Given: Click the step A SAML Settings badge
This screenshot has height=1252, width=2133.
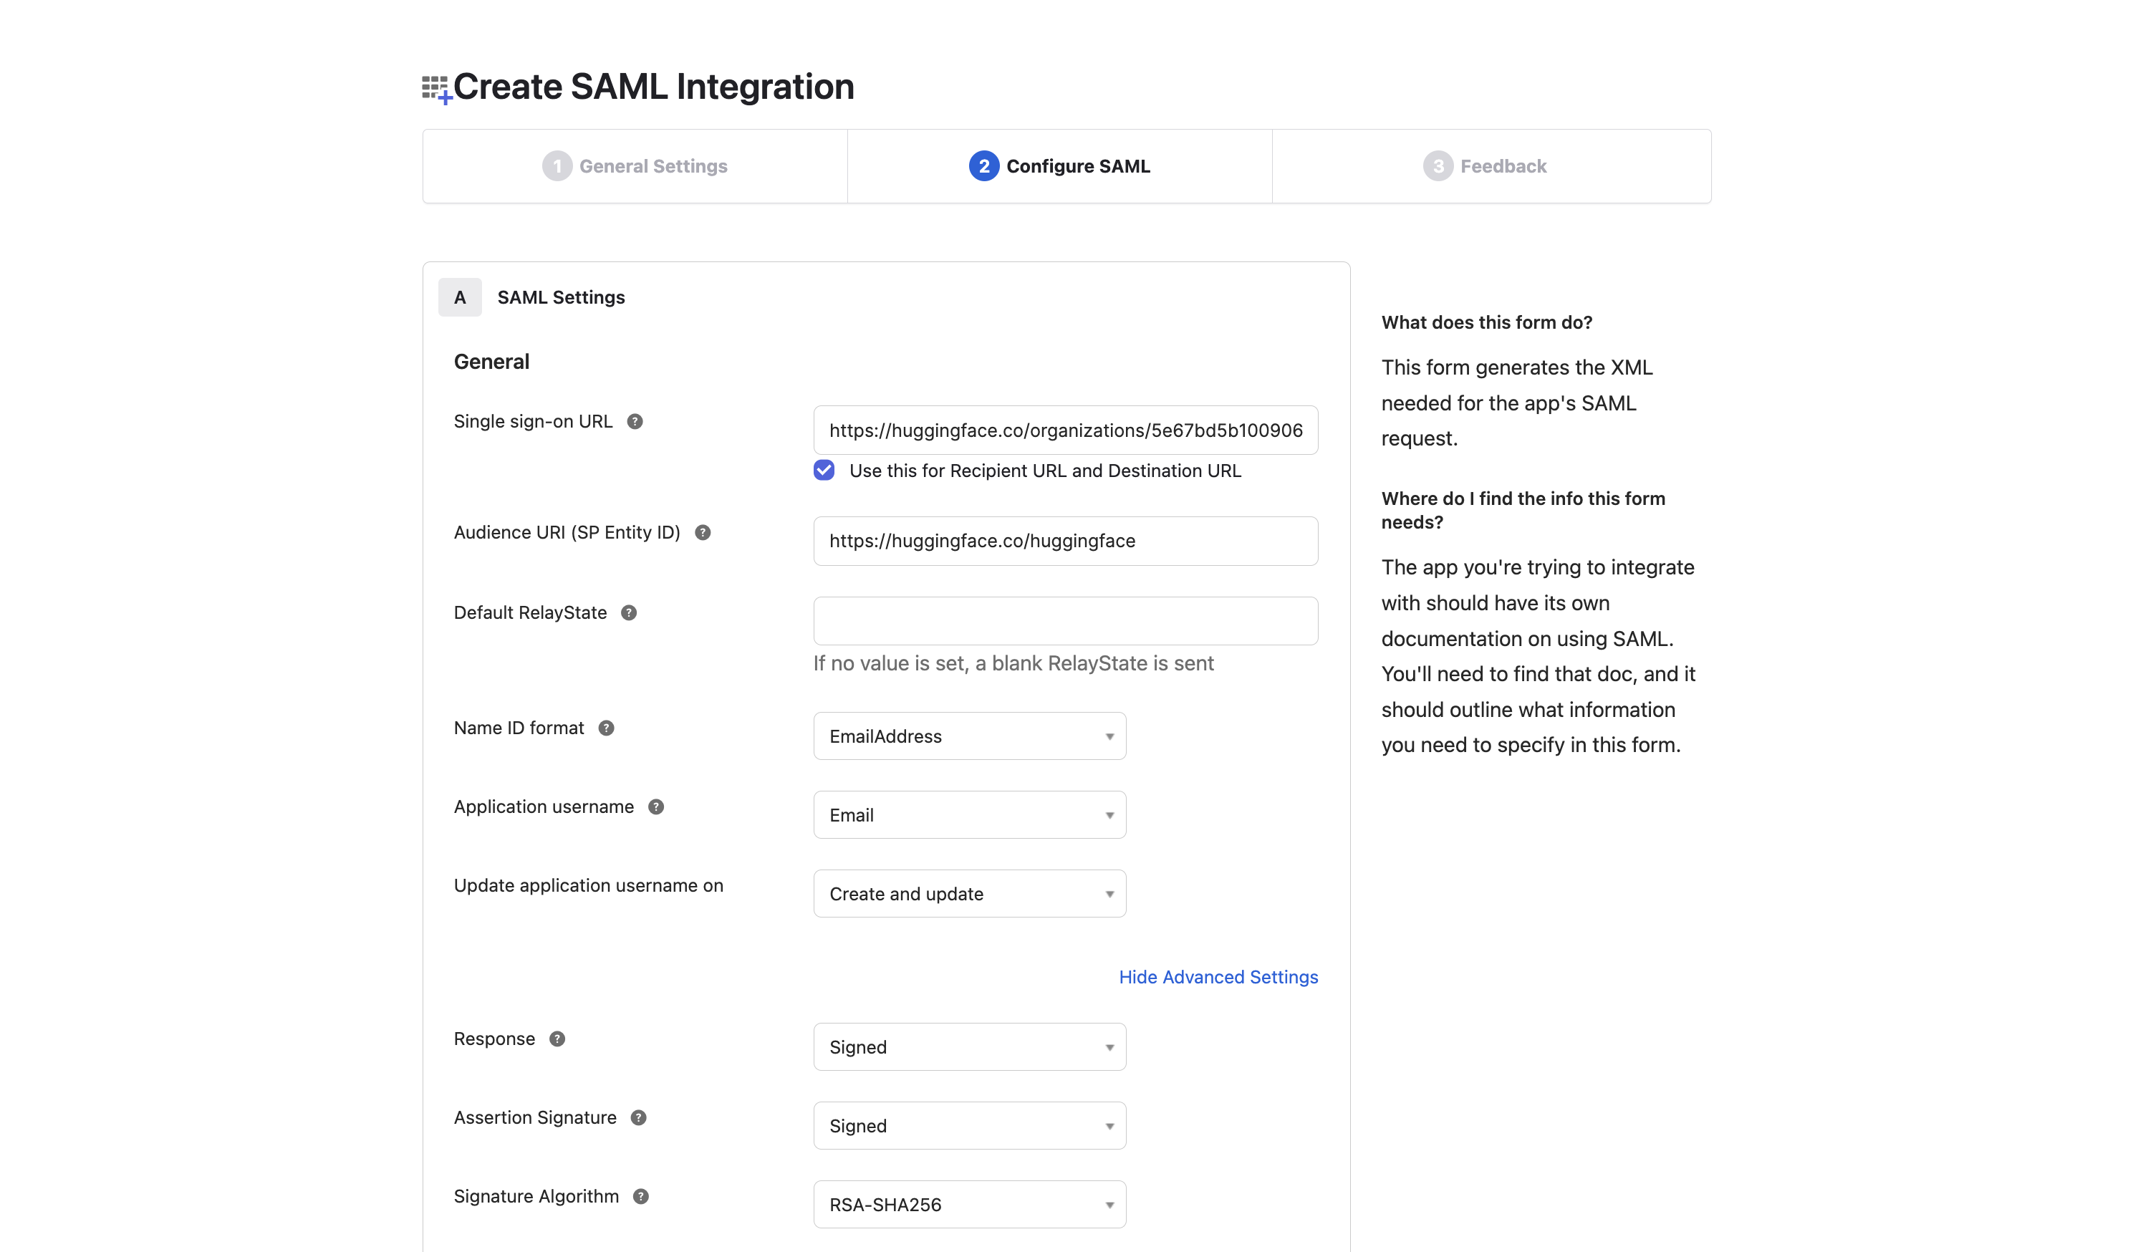Looking at the screenshot, I should 460,297.
